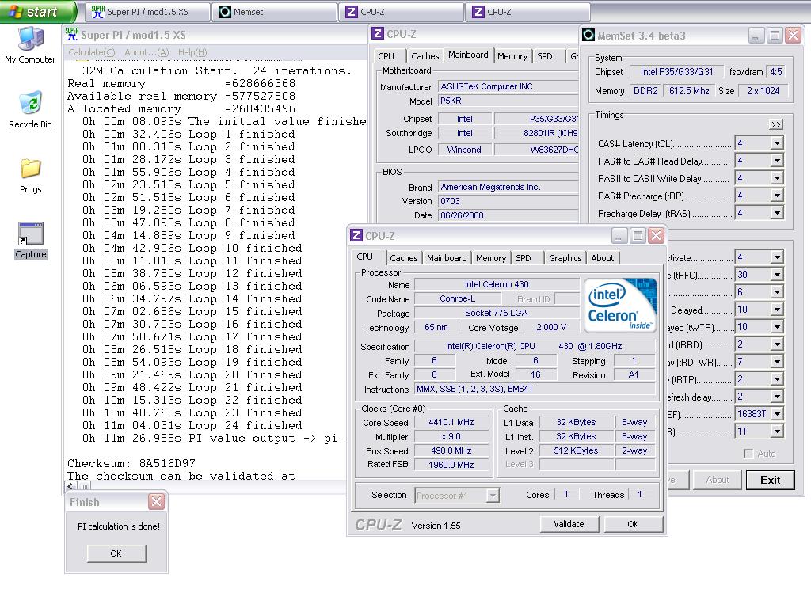Click Rated FSB 1960.0 MHz value
811x608 pixels.
click(451, 465)
